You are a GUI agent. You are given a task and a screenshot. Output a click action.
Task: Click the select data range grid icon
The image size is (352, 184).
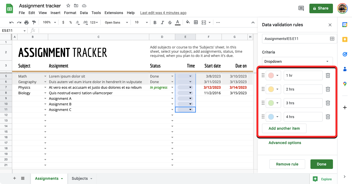pos(332,39)
